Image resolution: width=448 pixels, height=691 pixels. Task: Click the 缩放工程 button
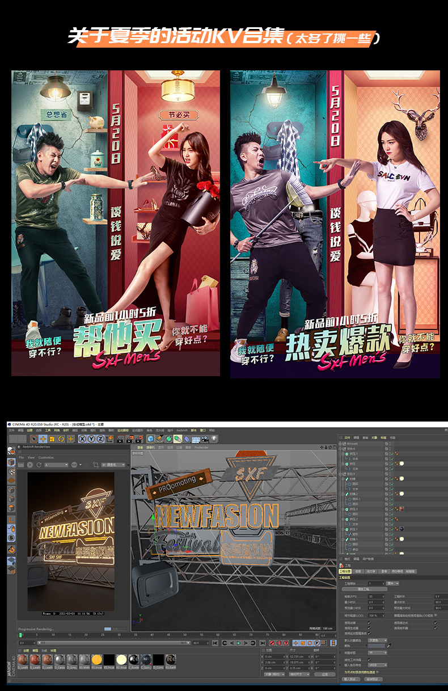pos(365,589)
